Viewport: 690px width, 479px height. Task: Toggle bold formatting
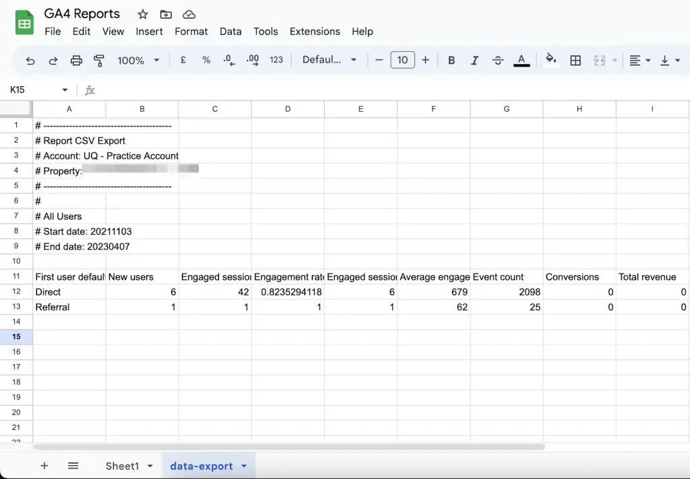[x=451, y=60]
